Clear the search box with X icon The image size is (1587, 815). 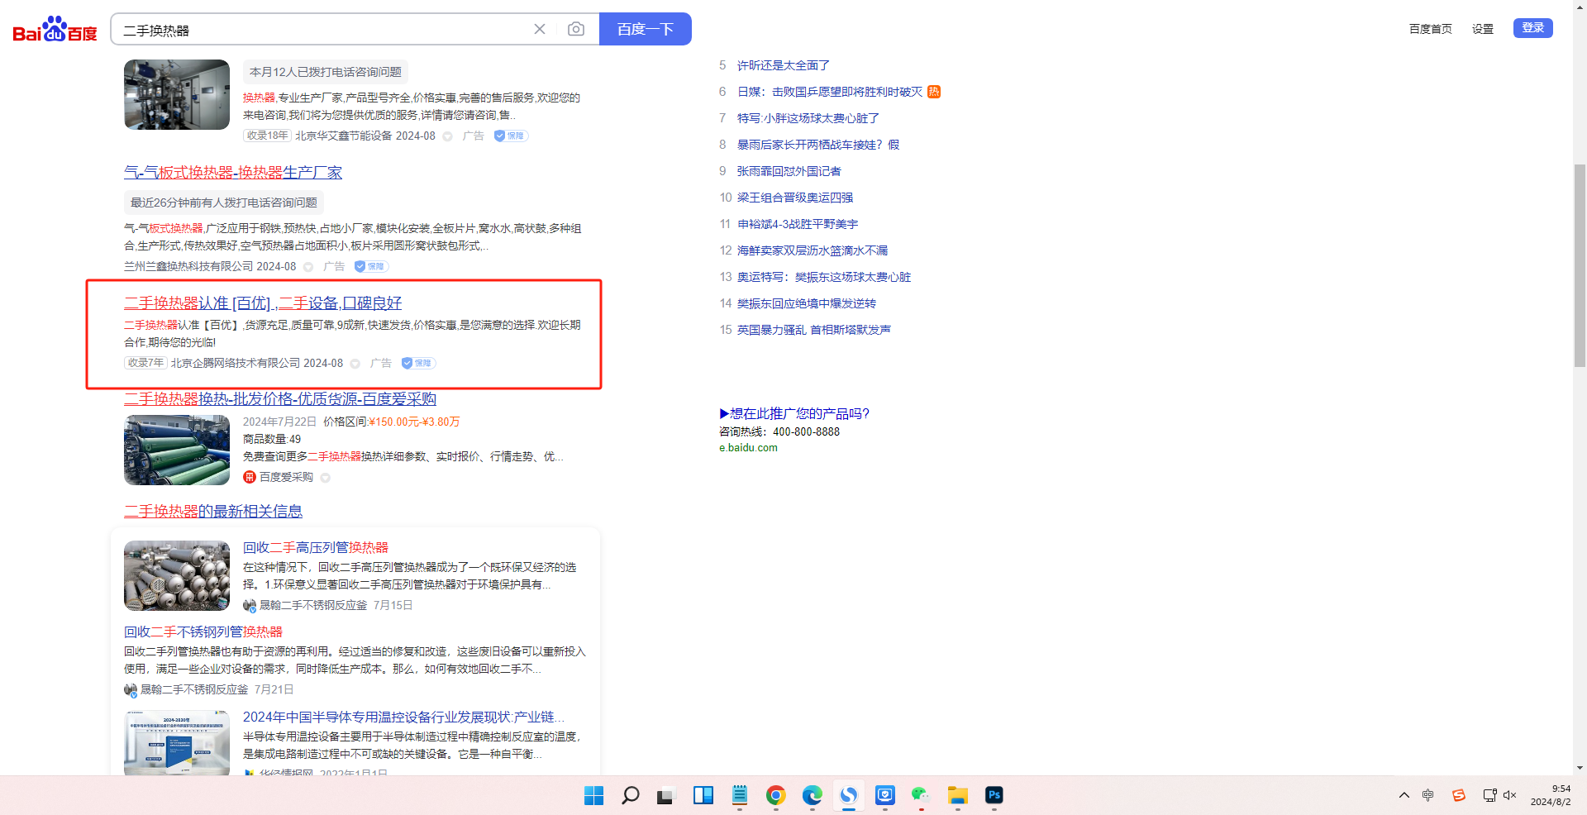[x=540, y=30]
